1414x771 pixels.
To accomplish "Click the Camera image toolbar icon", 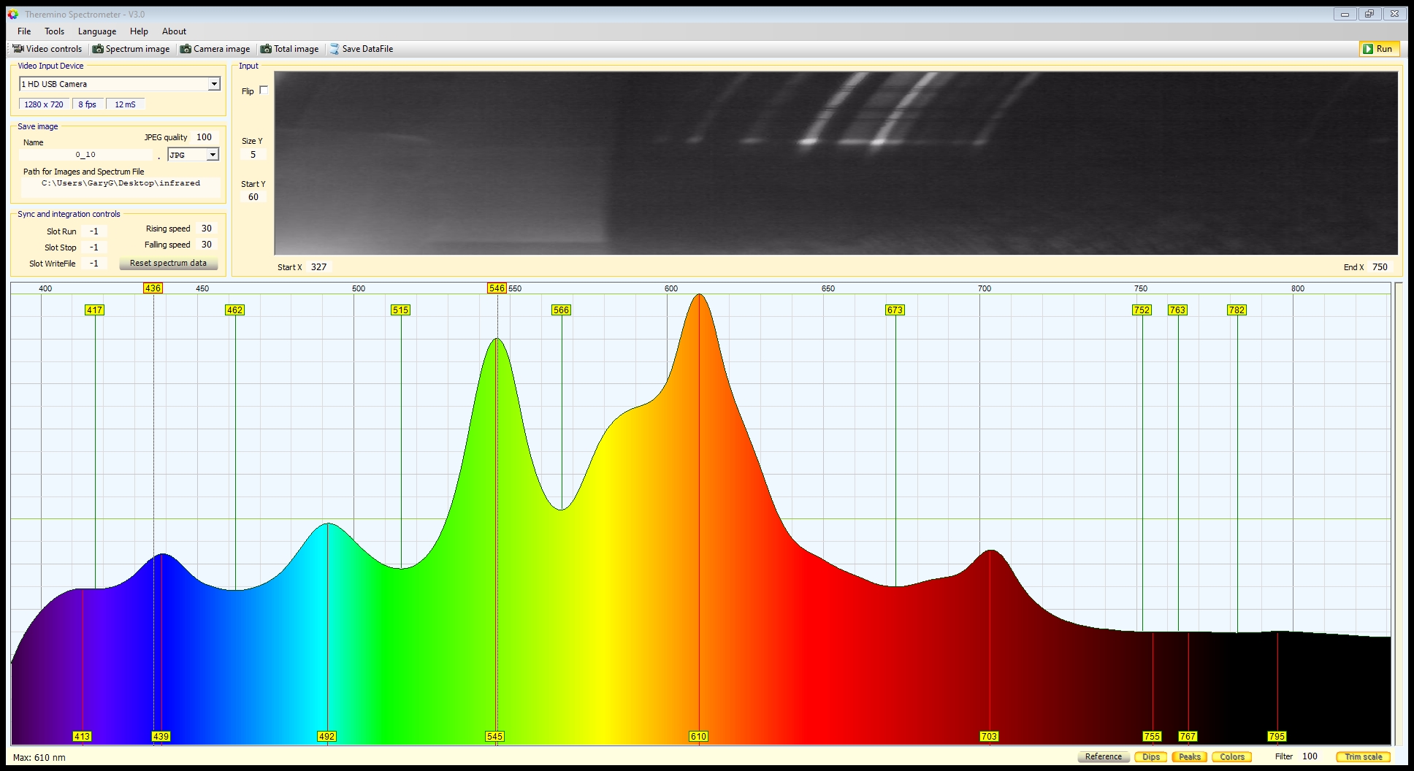I will click(186, 49).
